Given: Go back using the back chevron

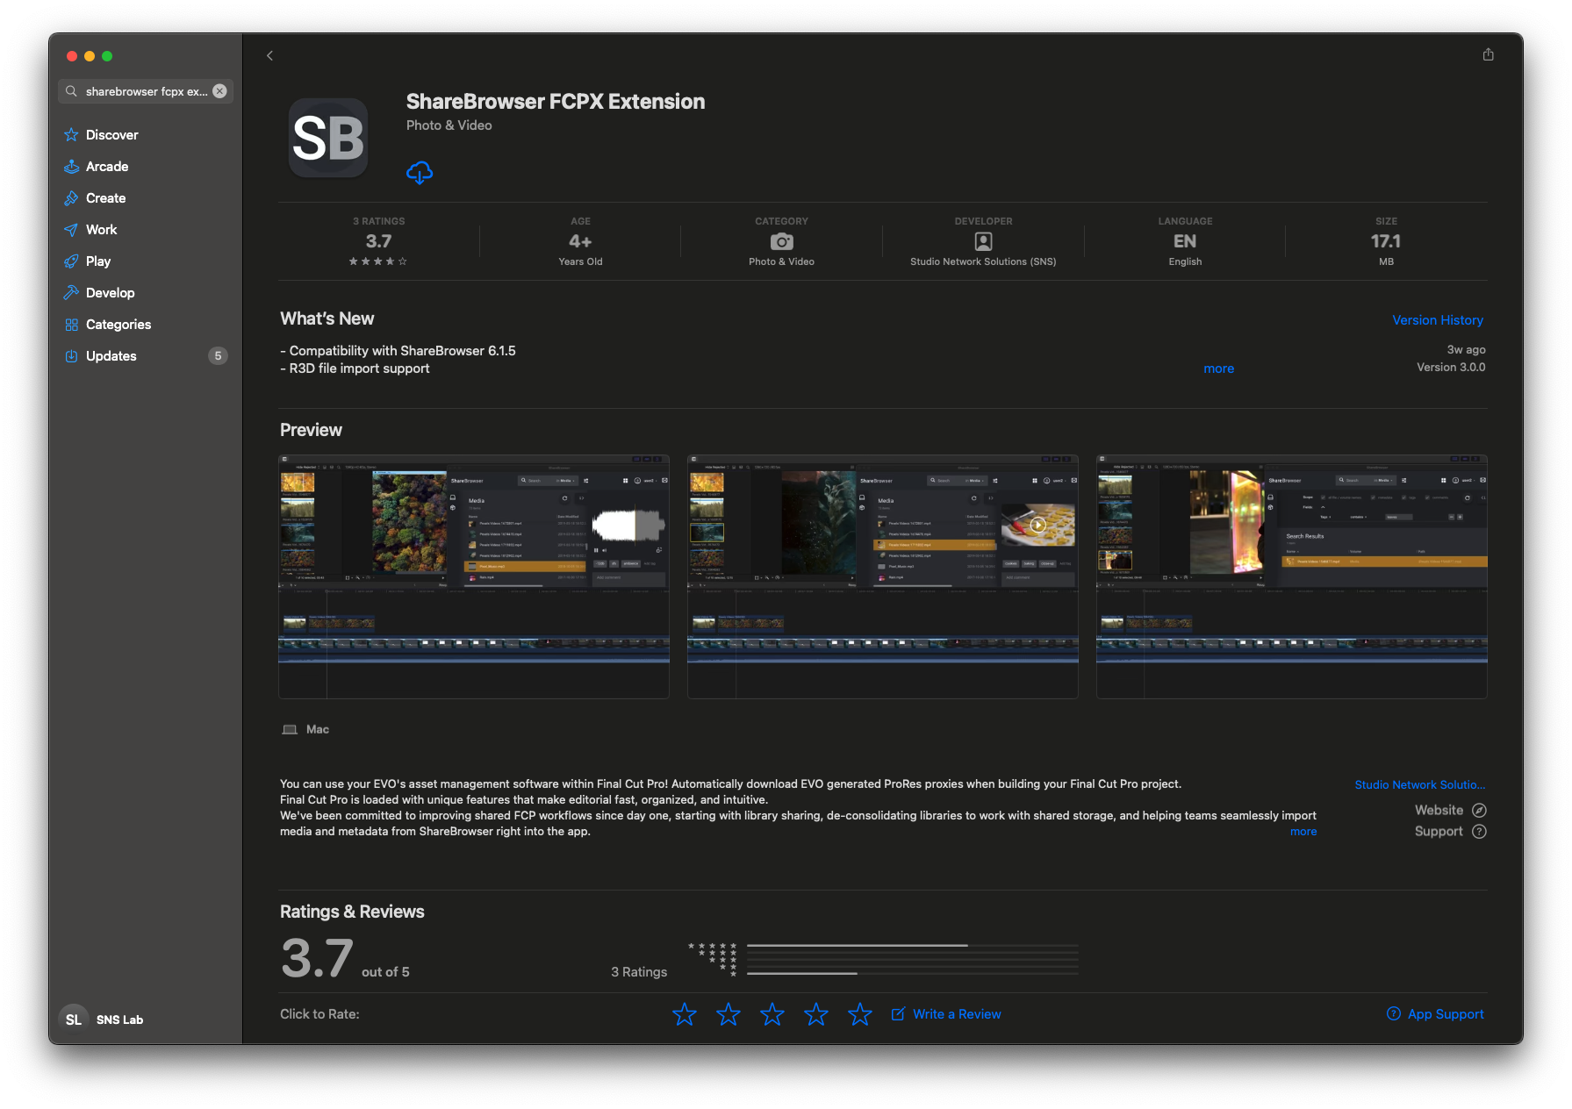Looking at the screenshot, I should pos(269,55).
